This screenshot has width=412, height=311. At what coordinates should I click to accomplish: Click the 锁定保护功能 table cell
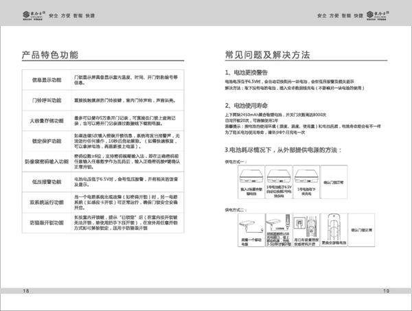pyautogui.click(x=47, y=141)
